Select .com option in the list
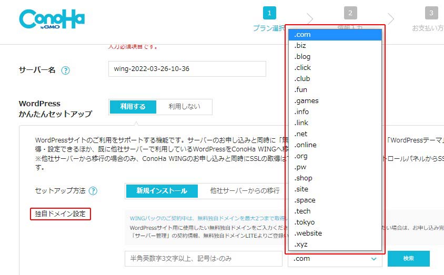Screen dimensions: 444x275 pyautogui.click(x=335, y=35)
